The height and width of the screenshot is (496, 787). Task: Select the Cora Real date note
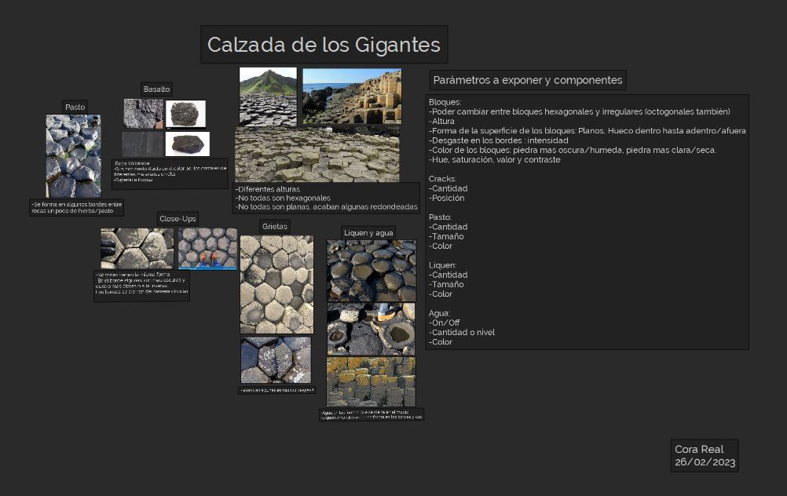[x=705, y=455]
